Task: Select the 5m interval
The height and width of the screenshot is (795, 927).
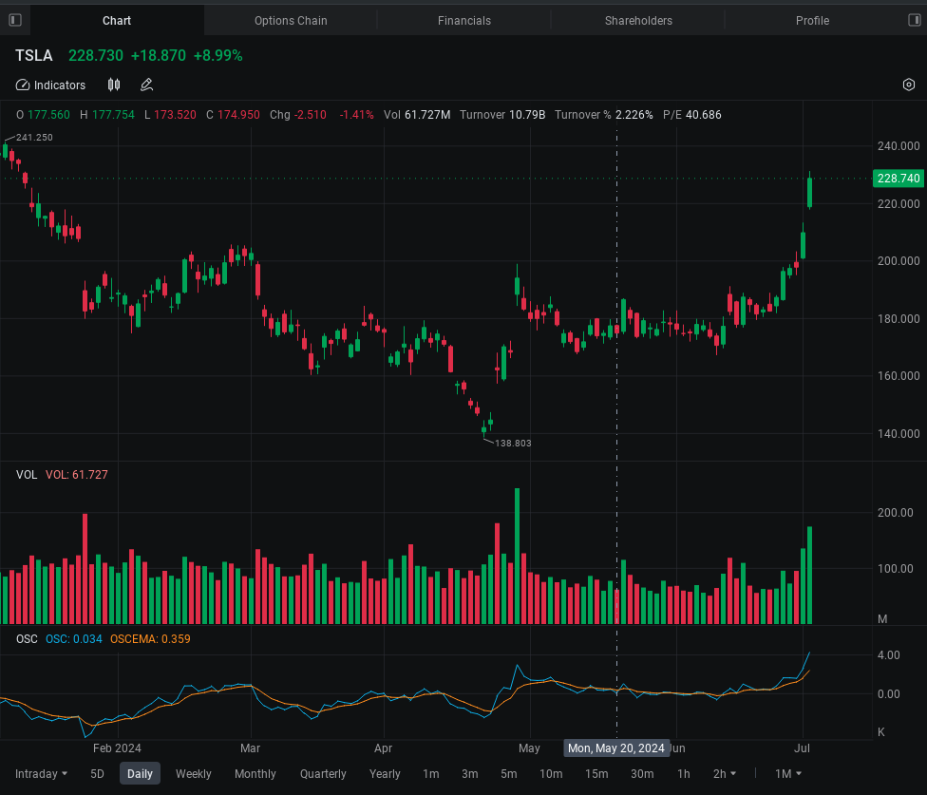Action: [x=509, y=774]
